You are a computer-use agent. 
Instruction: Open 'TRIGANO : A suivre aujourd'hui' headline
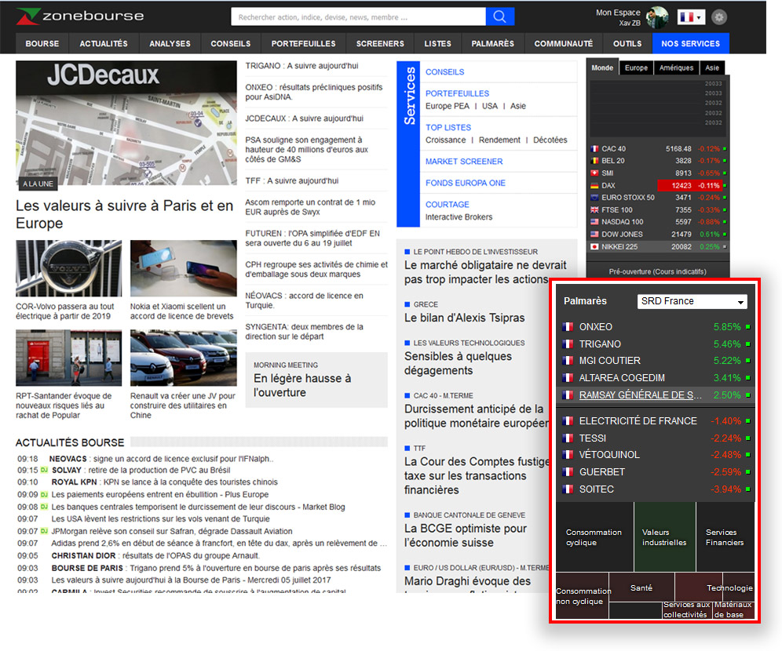coord(301,66)
